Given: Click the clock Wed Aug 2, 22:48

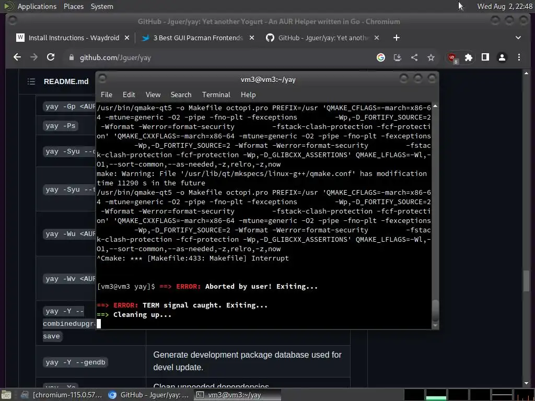Looking at the screenshot, I should (505, 6).
